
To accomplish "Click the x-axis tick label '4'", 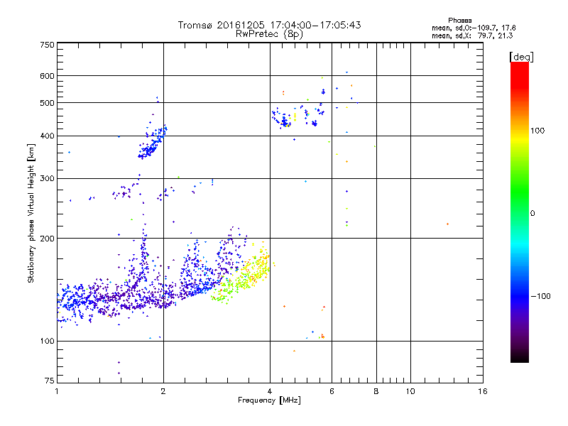I will (270, 392).
